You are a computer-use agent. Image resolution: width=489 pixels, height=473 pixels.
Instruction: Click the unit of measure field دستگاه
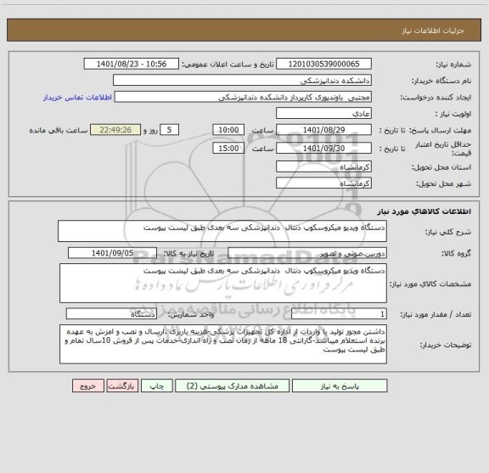point(111,314)
